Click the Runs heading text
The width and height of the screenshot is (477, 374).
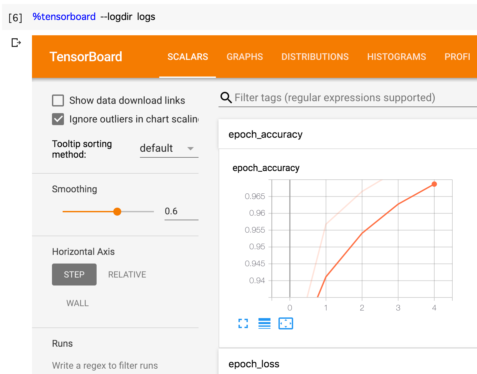[x=62, y=343]
